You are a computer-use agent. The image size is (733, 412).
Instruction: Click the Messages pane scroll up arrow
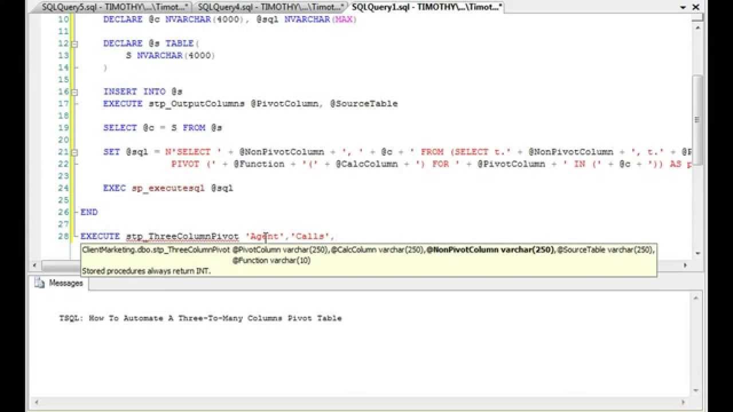click(x=697, y=298)
